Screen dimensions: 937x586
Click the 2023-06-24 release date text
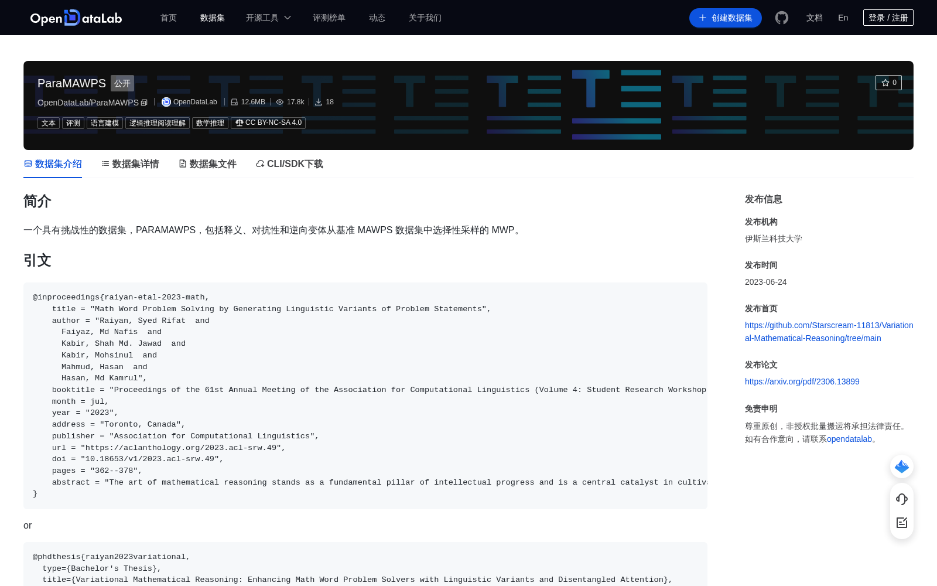point(766,282)
